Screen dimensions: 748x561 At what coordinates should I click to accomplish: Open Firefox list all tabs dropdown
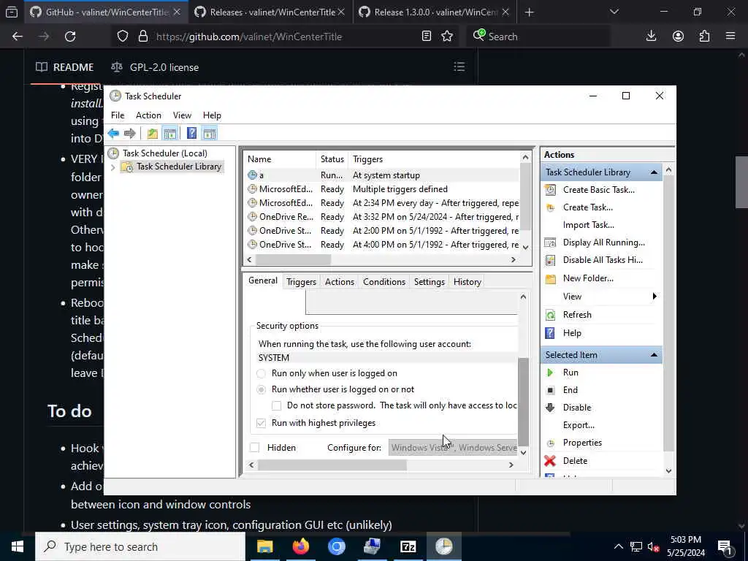click(x=614, y=12)
